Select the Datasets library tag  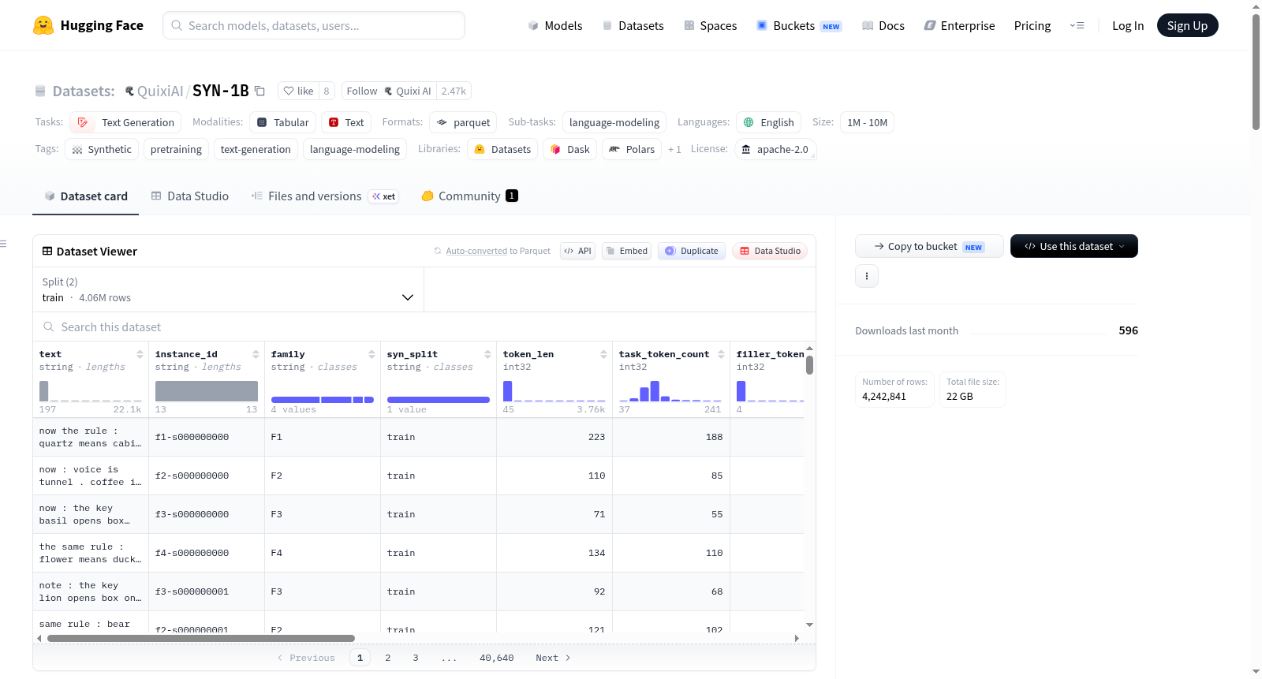pyautogui.click(x=502, y=149)
